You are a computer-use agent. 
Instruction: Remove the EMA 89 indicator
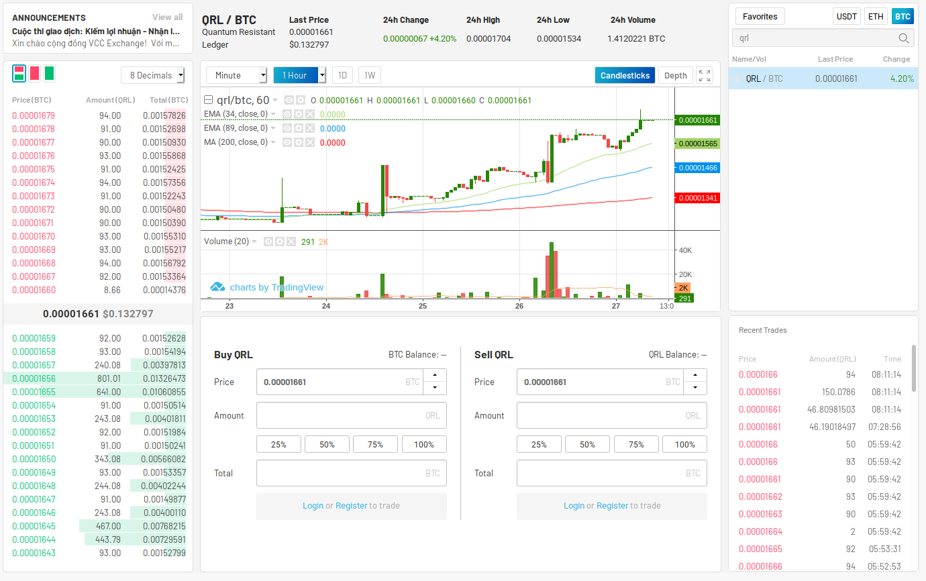click(x=309, y=128)
